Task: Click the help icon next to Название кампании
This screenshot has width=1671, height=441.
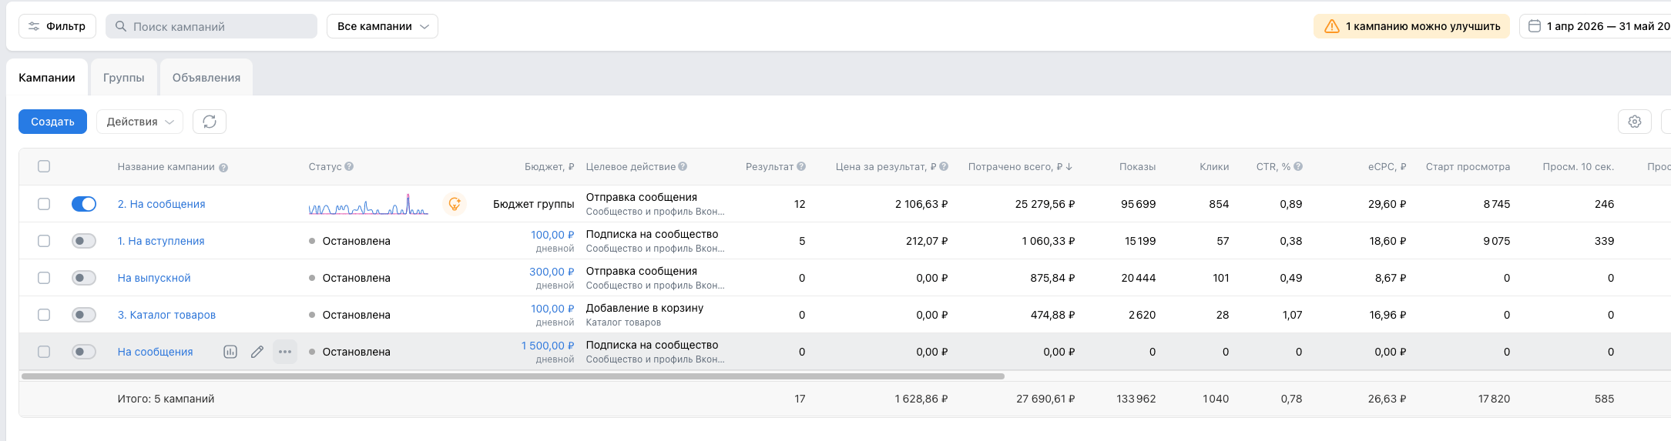Action: pyautogui.click(x=223, y=168)
